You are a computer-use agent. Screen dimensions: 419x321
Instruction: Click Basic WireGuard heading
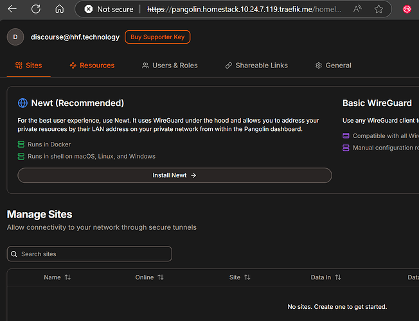click(377, 103)
